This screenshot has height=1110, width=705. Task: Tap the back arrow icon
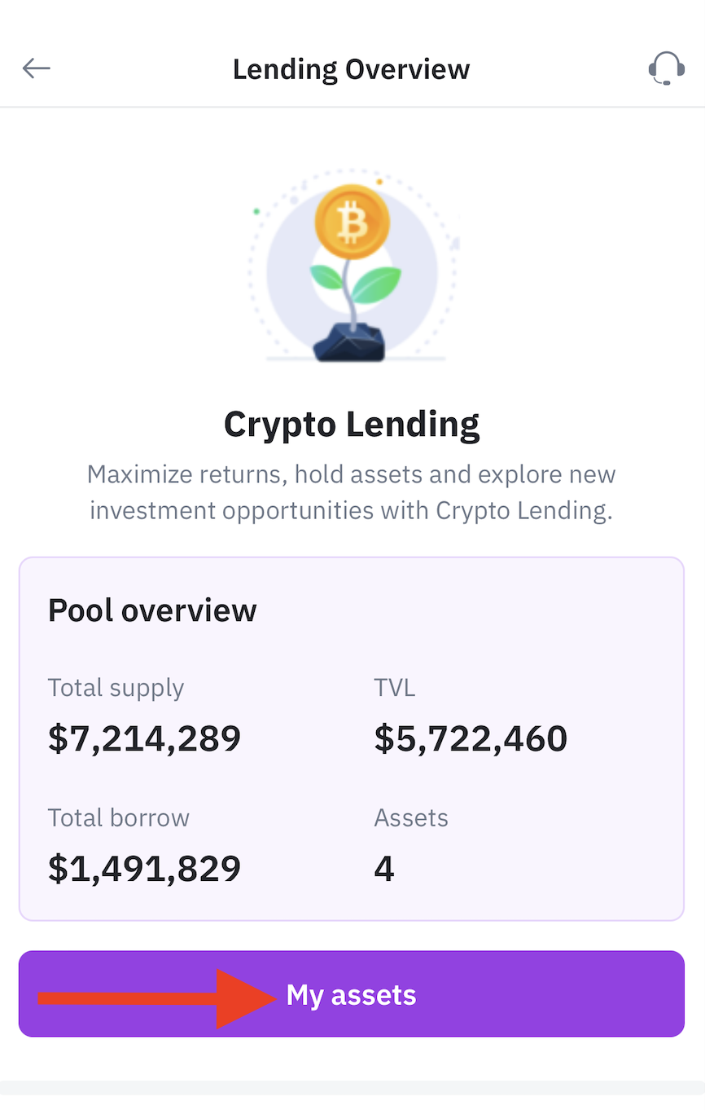click(37, 68)
